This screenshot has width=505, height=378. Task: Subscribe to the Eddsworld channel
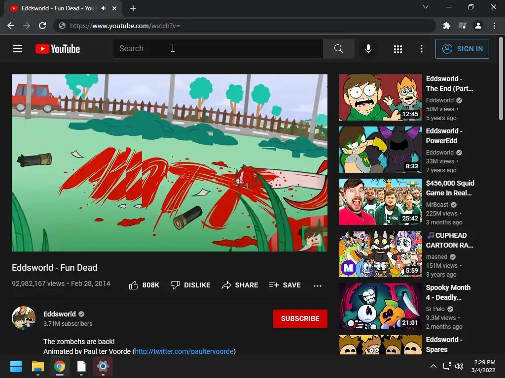(x=300, y=318)
